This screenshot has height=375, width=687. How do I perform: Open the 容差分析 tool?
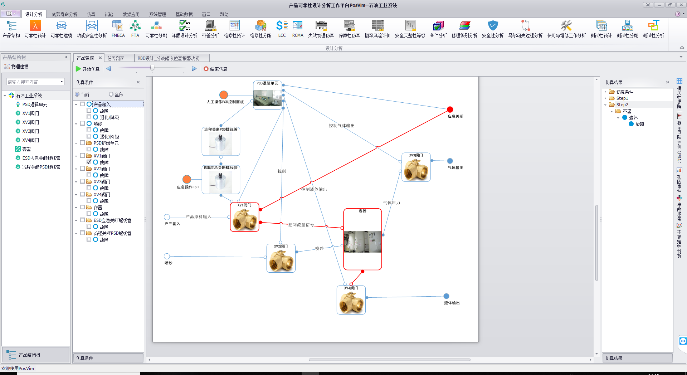tap(210, 29)
